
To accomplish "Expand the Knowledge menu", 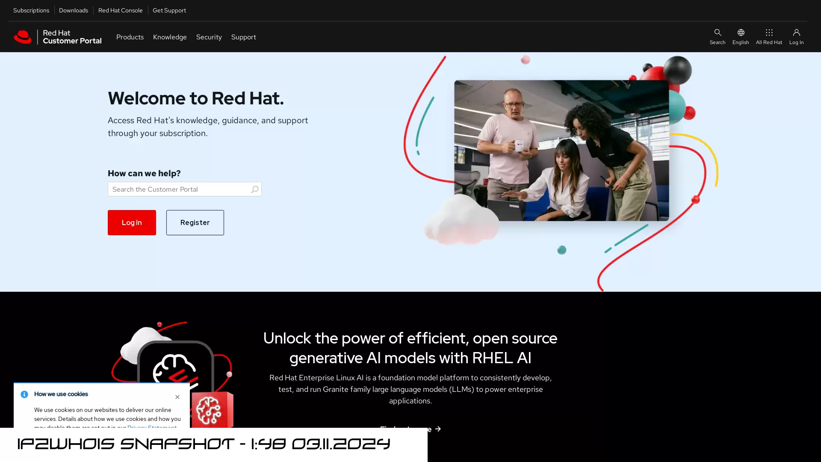I will pyautogui.click(x=170, y=37).
